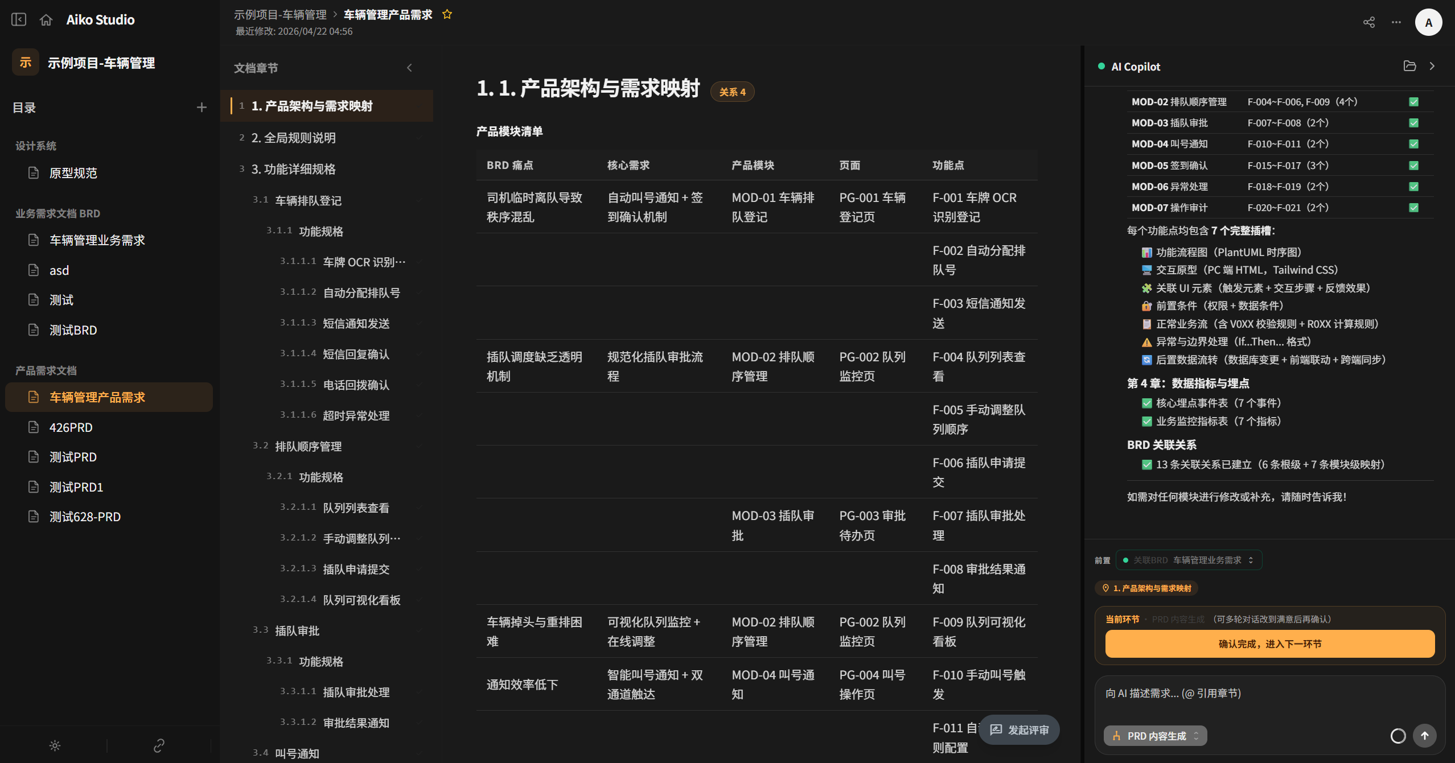Click the 示 project badge icon
1455x763 pixels.
point(26,63)
